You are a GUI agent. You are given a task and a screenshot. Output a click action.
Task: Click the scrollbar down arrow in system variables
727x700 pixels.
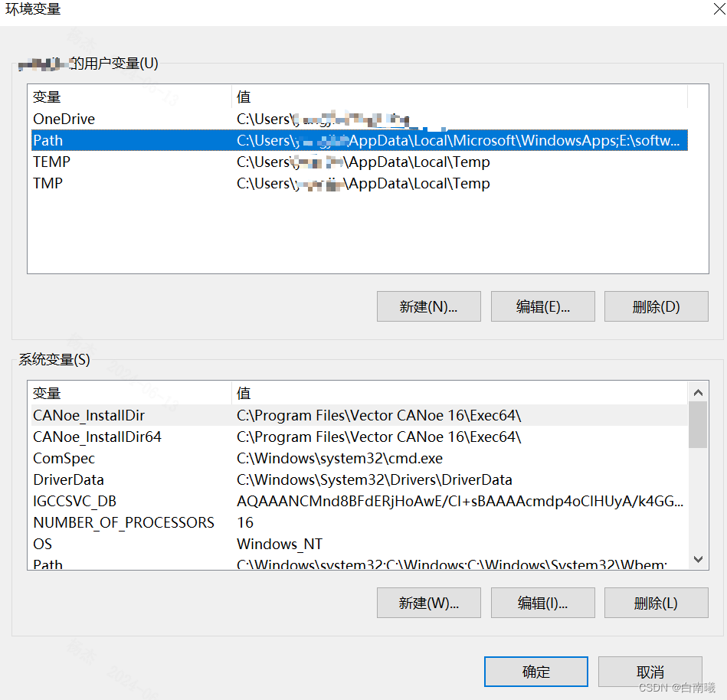(x=698, y=560)
